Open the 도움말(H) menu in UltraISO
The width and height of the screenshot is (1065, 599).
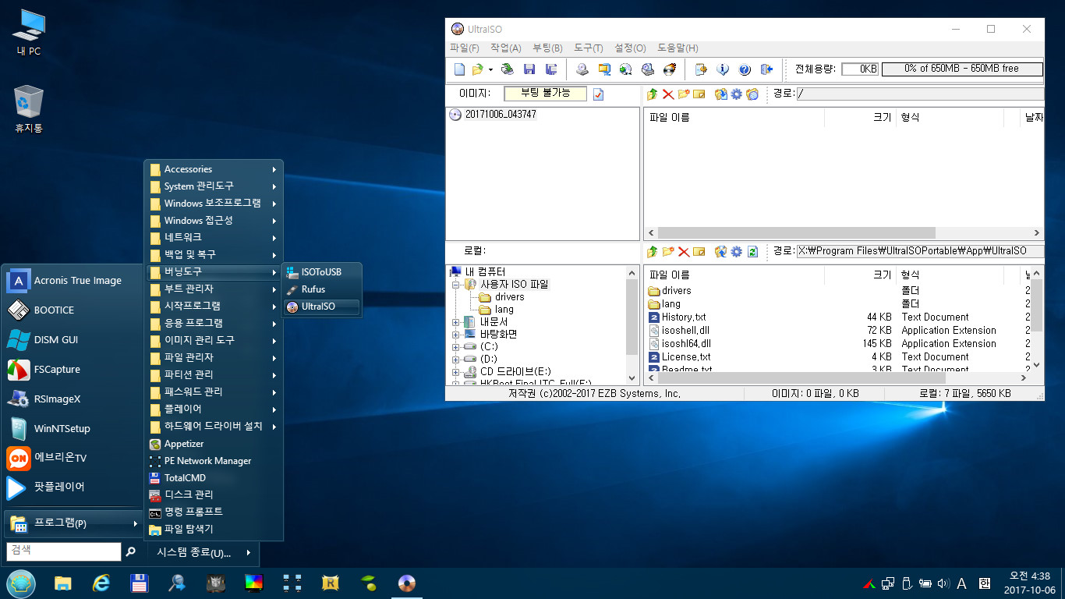tap(678, 48)
